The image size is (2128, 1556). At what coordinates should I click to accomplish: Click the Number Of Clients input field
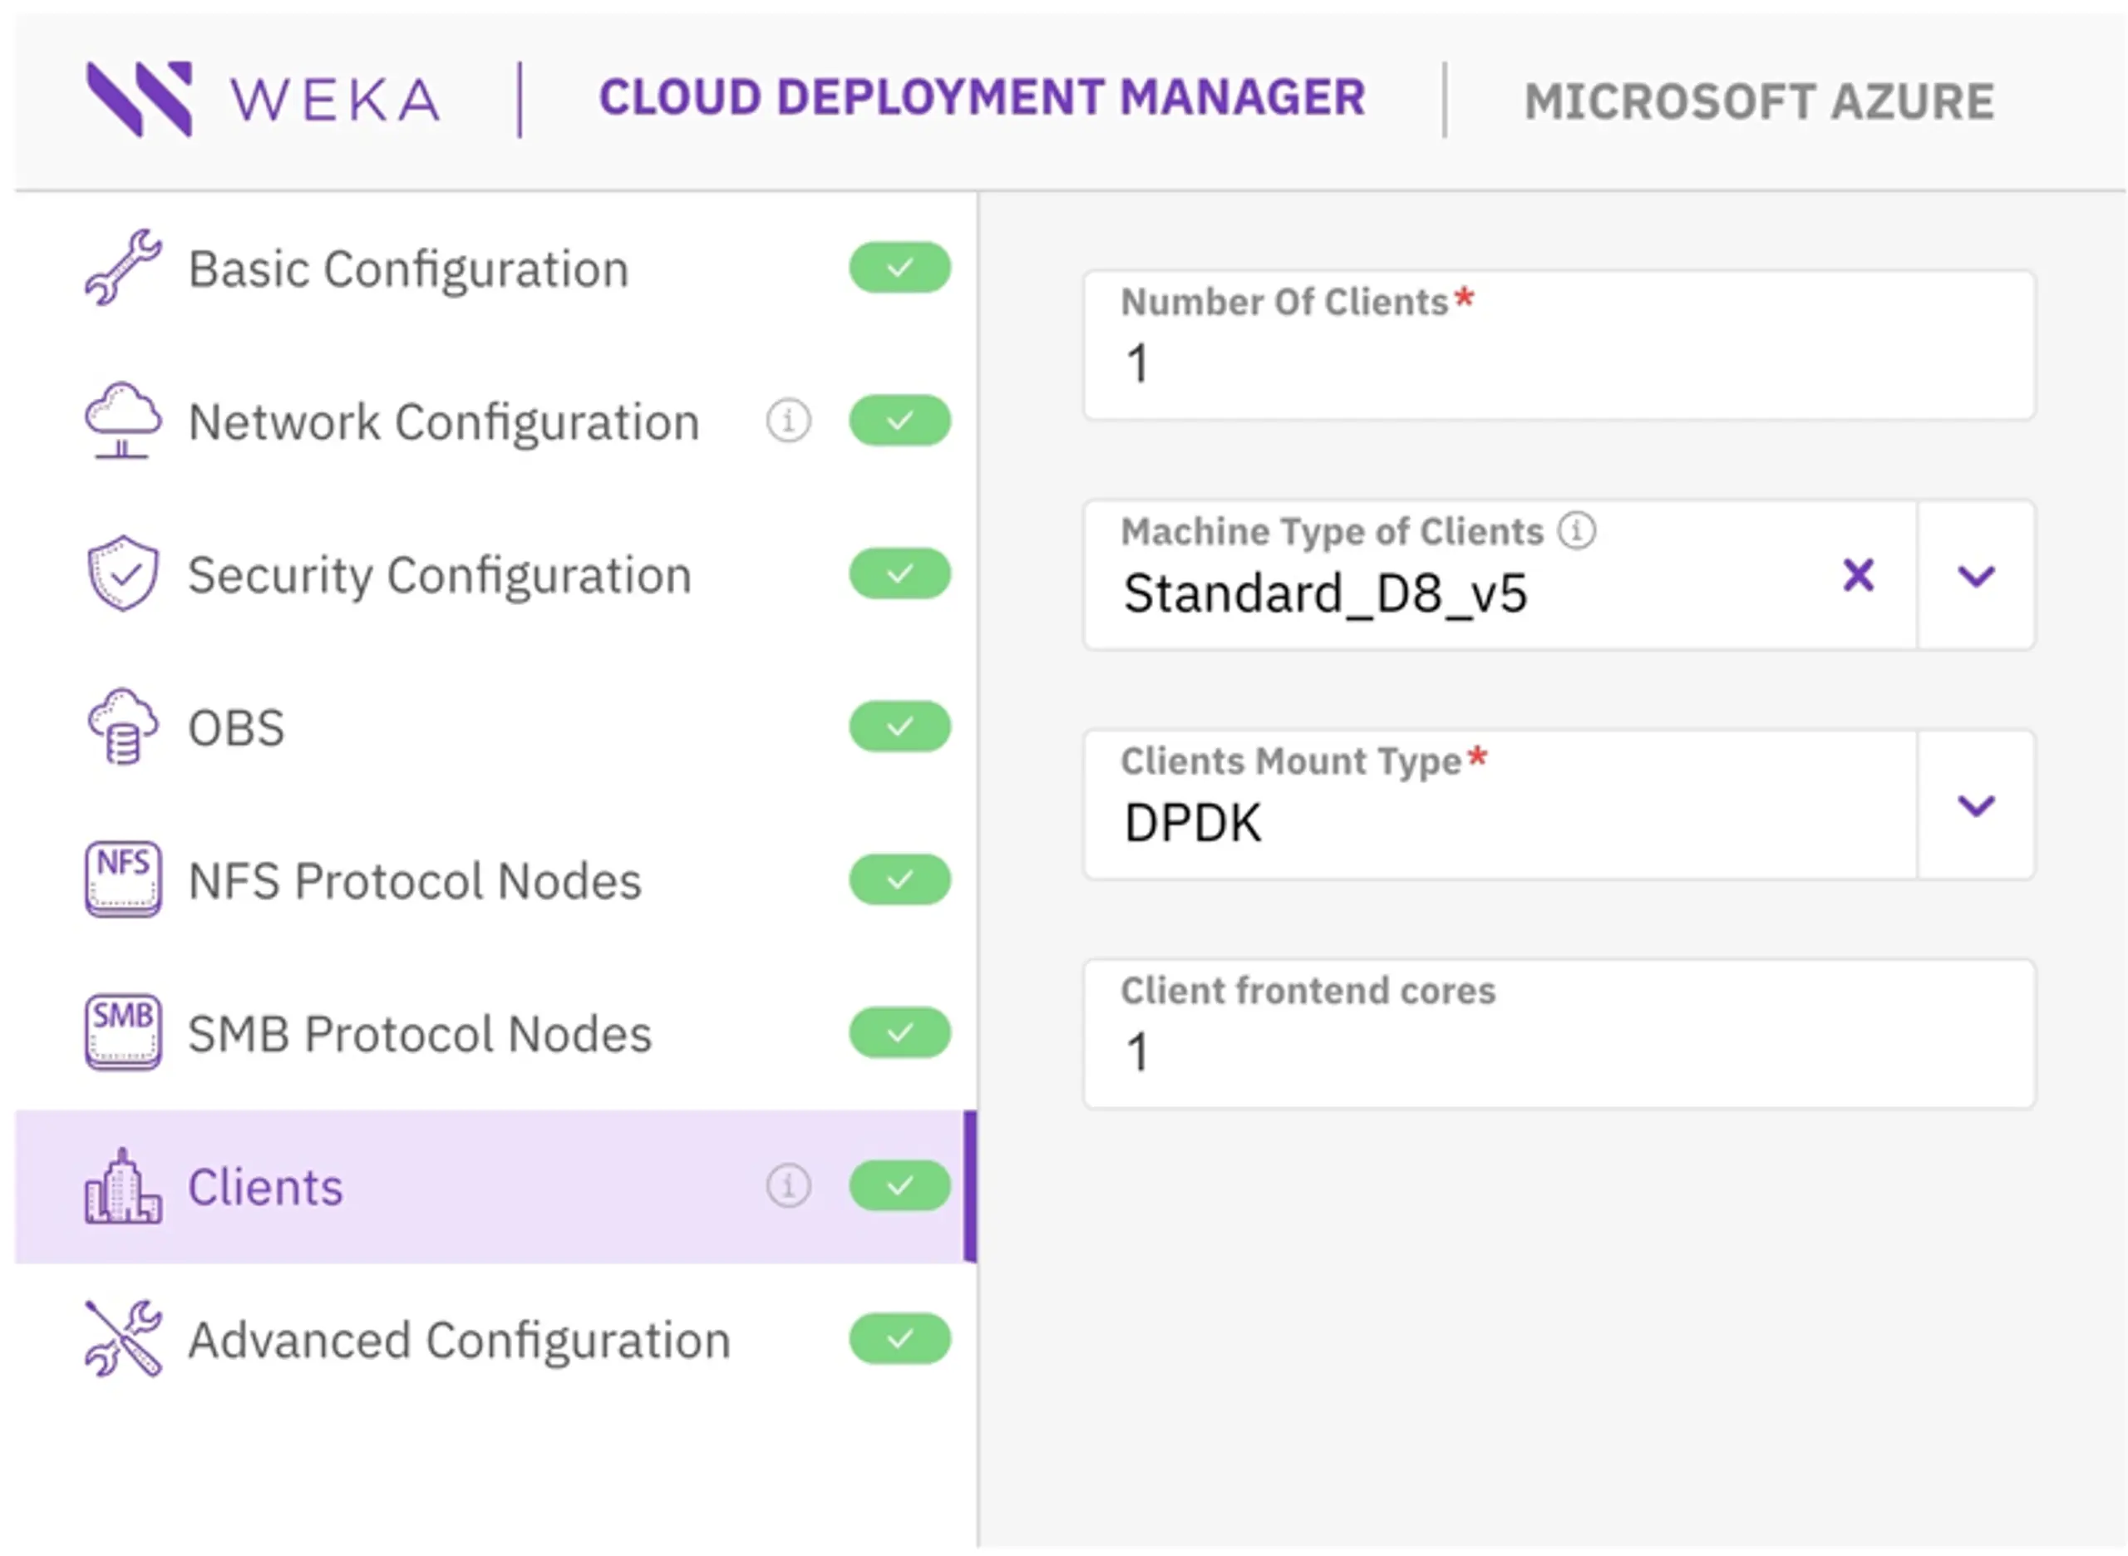tap(1559, 345)
